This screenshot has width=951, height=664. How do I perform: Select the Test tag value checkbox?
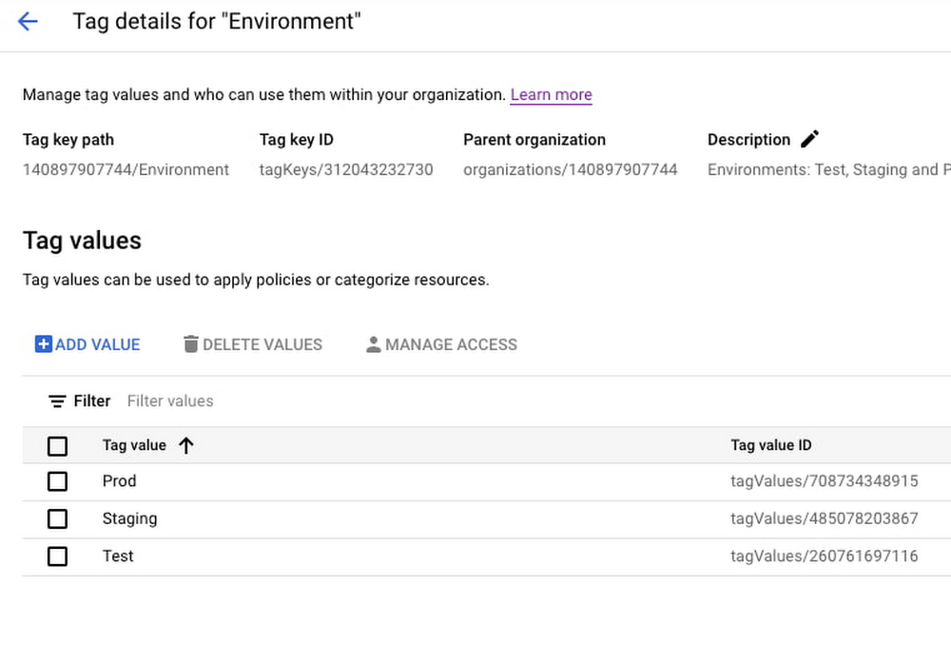coord(57,556)
